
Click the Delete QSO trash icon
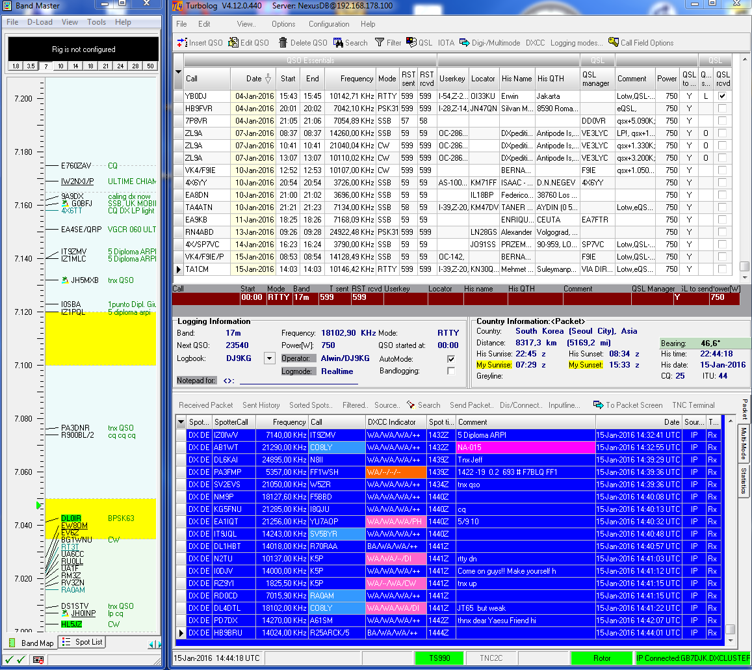pos(283,42)
